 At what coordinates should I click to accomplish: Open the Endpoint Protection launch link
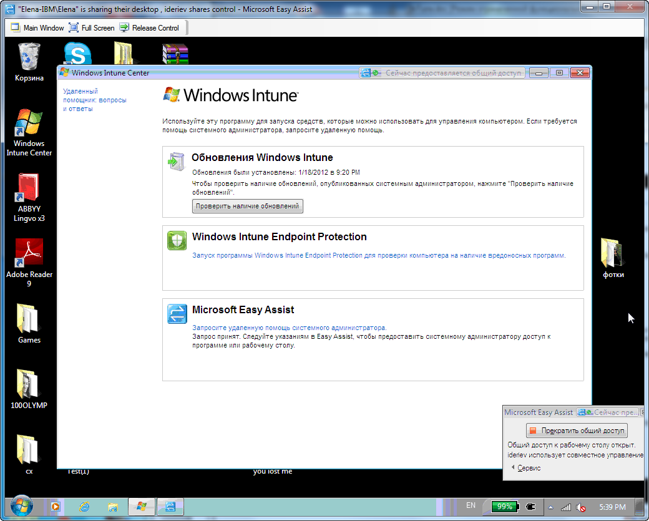coord(379,255)
